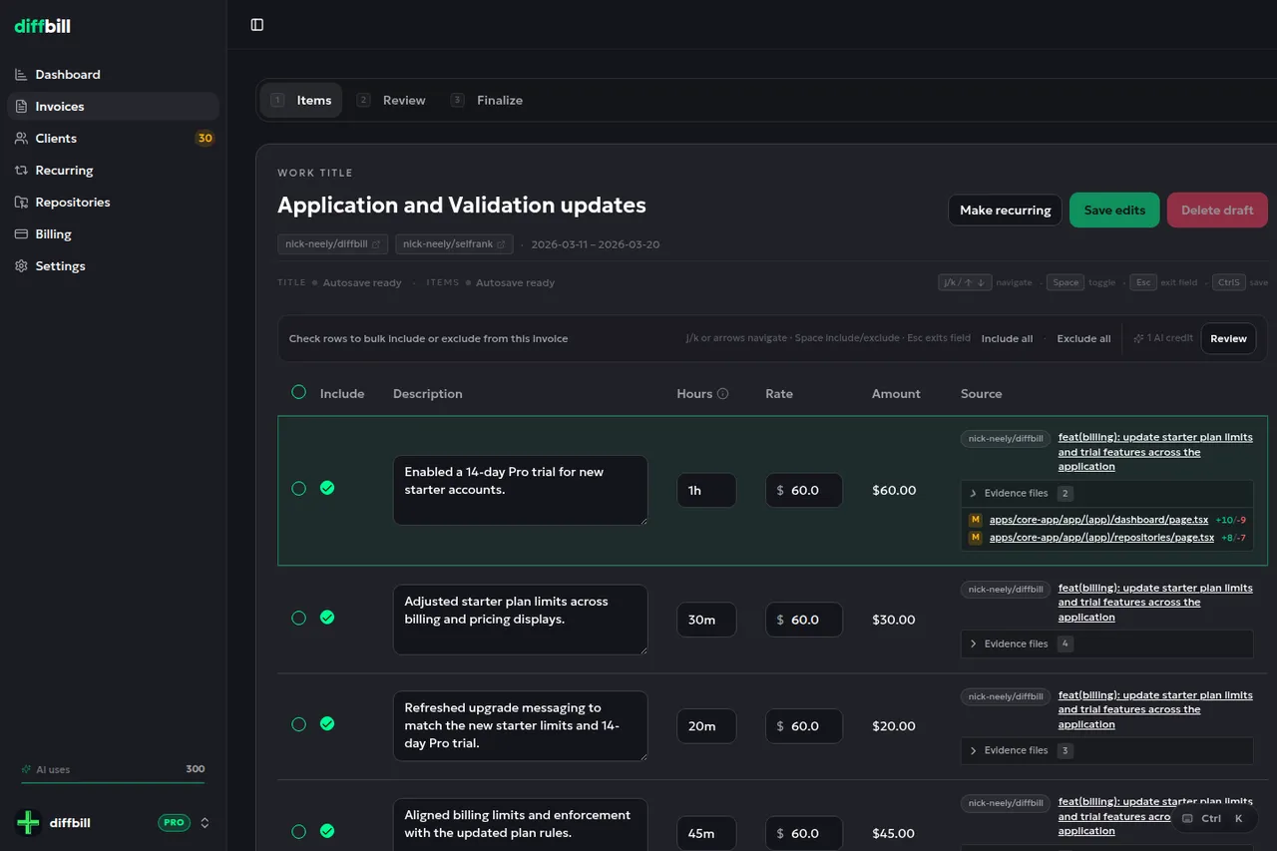Click the Review button in bulk bar

(1228, 339)
